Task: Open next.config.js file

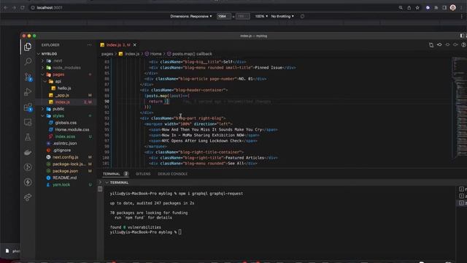Action: point(65,157)
